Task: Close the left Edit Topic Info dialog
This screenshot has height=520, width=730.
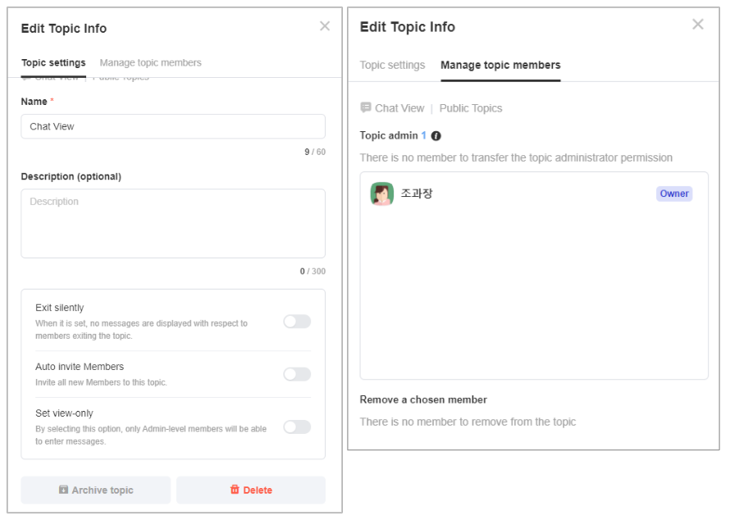Action: [x=325, y=26]
